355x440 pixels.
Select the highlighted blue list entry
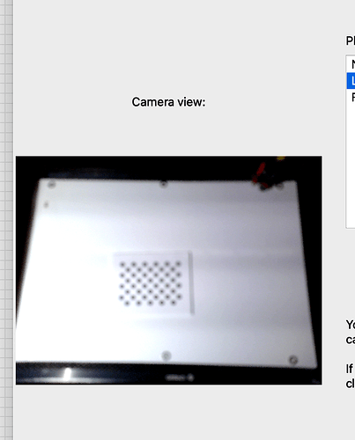click(x=351, y=81)
